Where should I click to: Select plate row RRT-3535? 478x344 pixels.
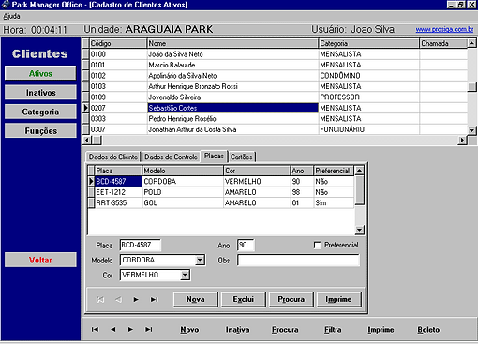[221, 202]
